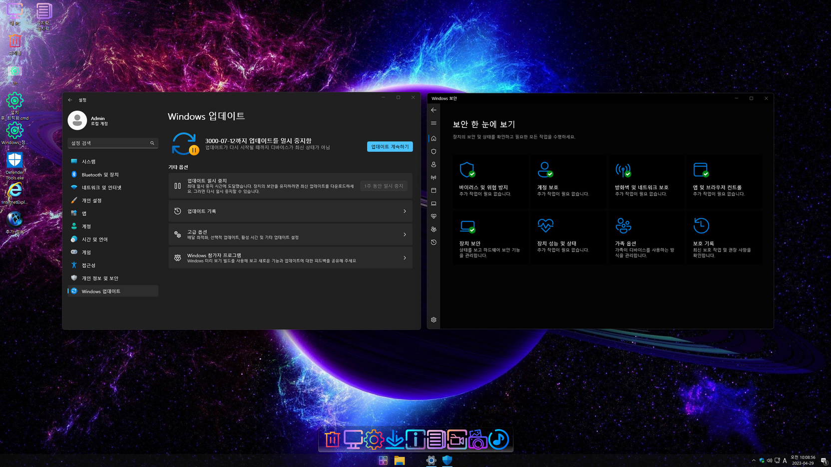Show hidden icons chevron in system tray
The width and height of the screenshot is (831, 467).
pyautogui.click(x=754, y=461)
